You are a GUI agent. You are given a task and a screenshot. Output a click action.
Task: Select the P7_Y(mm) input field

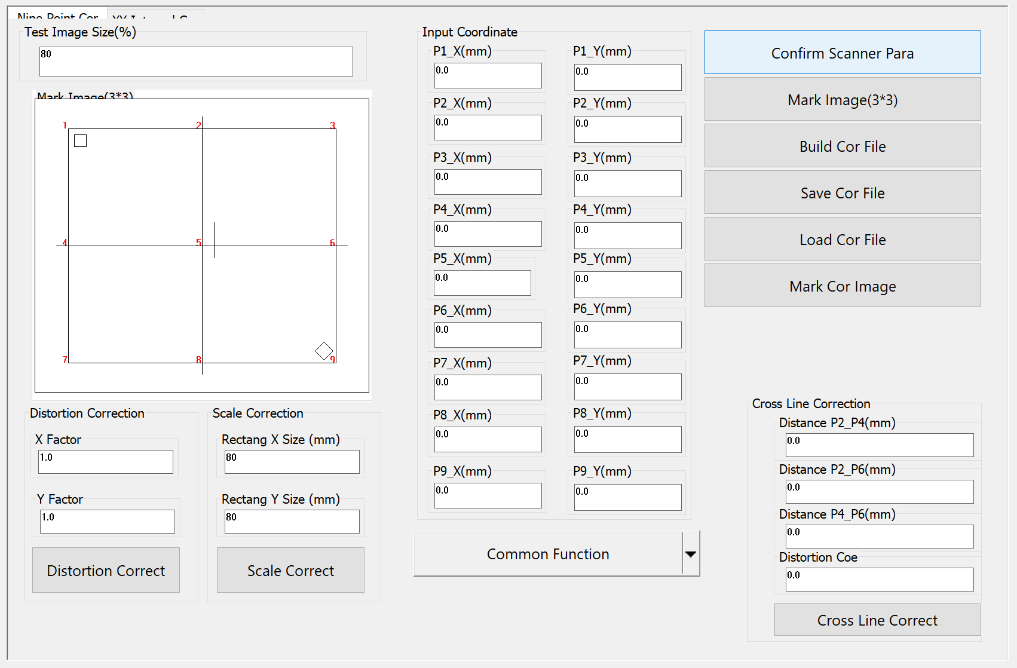[x=628, y=387]
